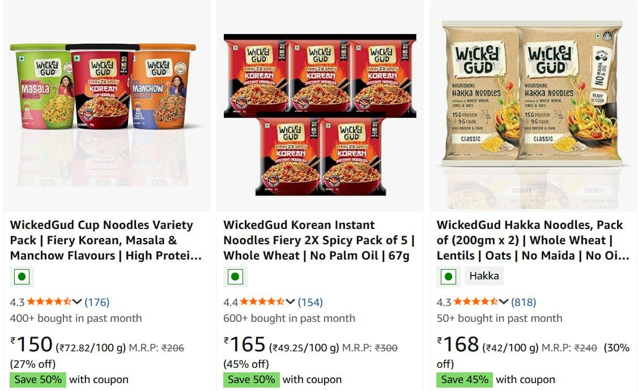This screenshot has width=638, height=391.
Task: Click the vegetarian icon under Korean Noodles
Action: click(235, 277)
